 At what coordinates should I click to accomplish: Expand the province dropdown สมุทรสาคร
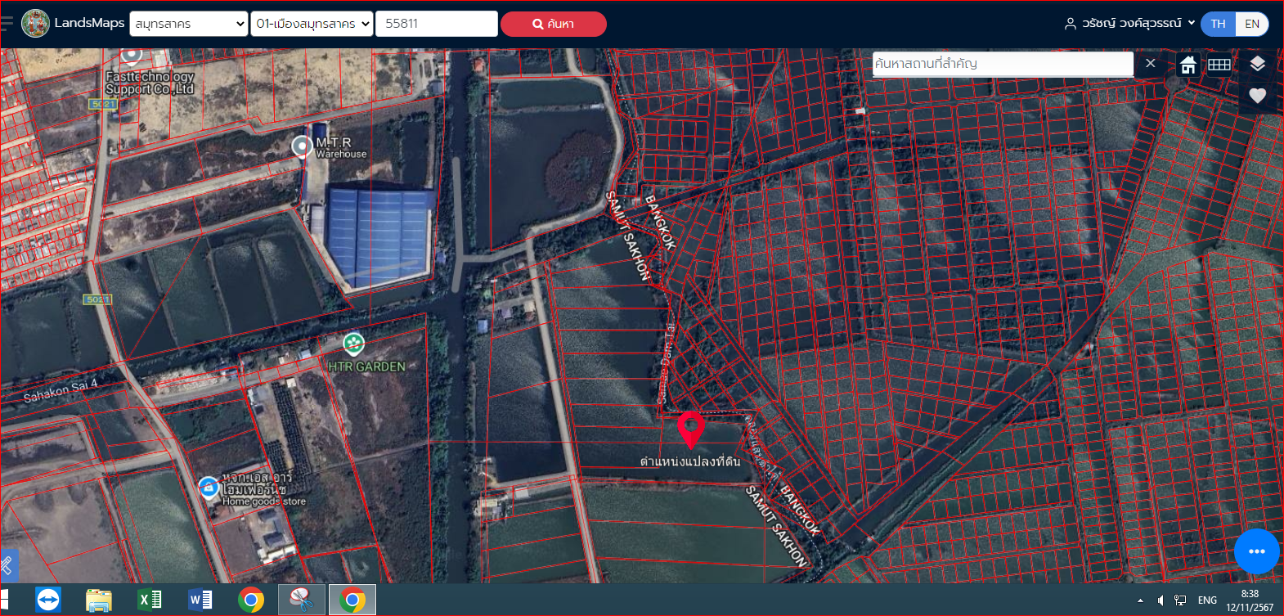coord(189,24)
